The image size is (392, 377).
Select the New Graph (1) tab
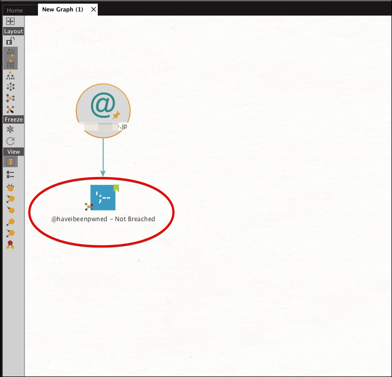tap(62, 9)
